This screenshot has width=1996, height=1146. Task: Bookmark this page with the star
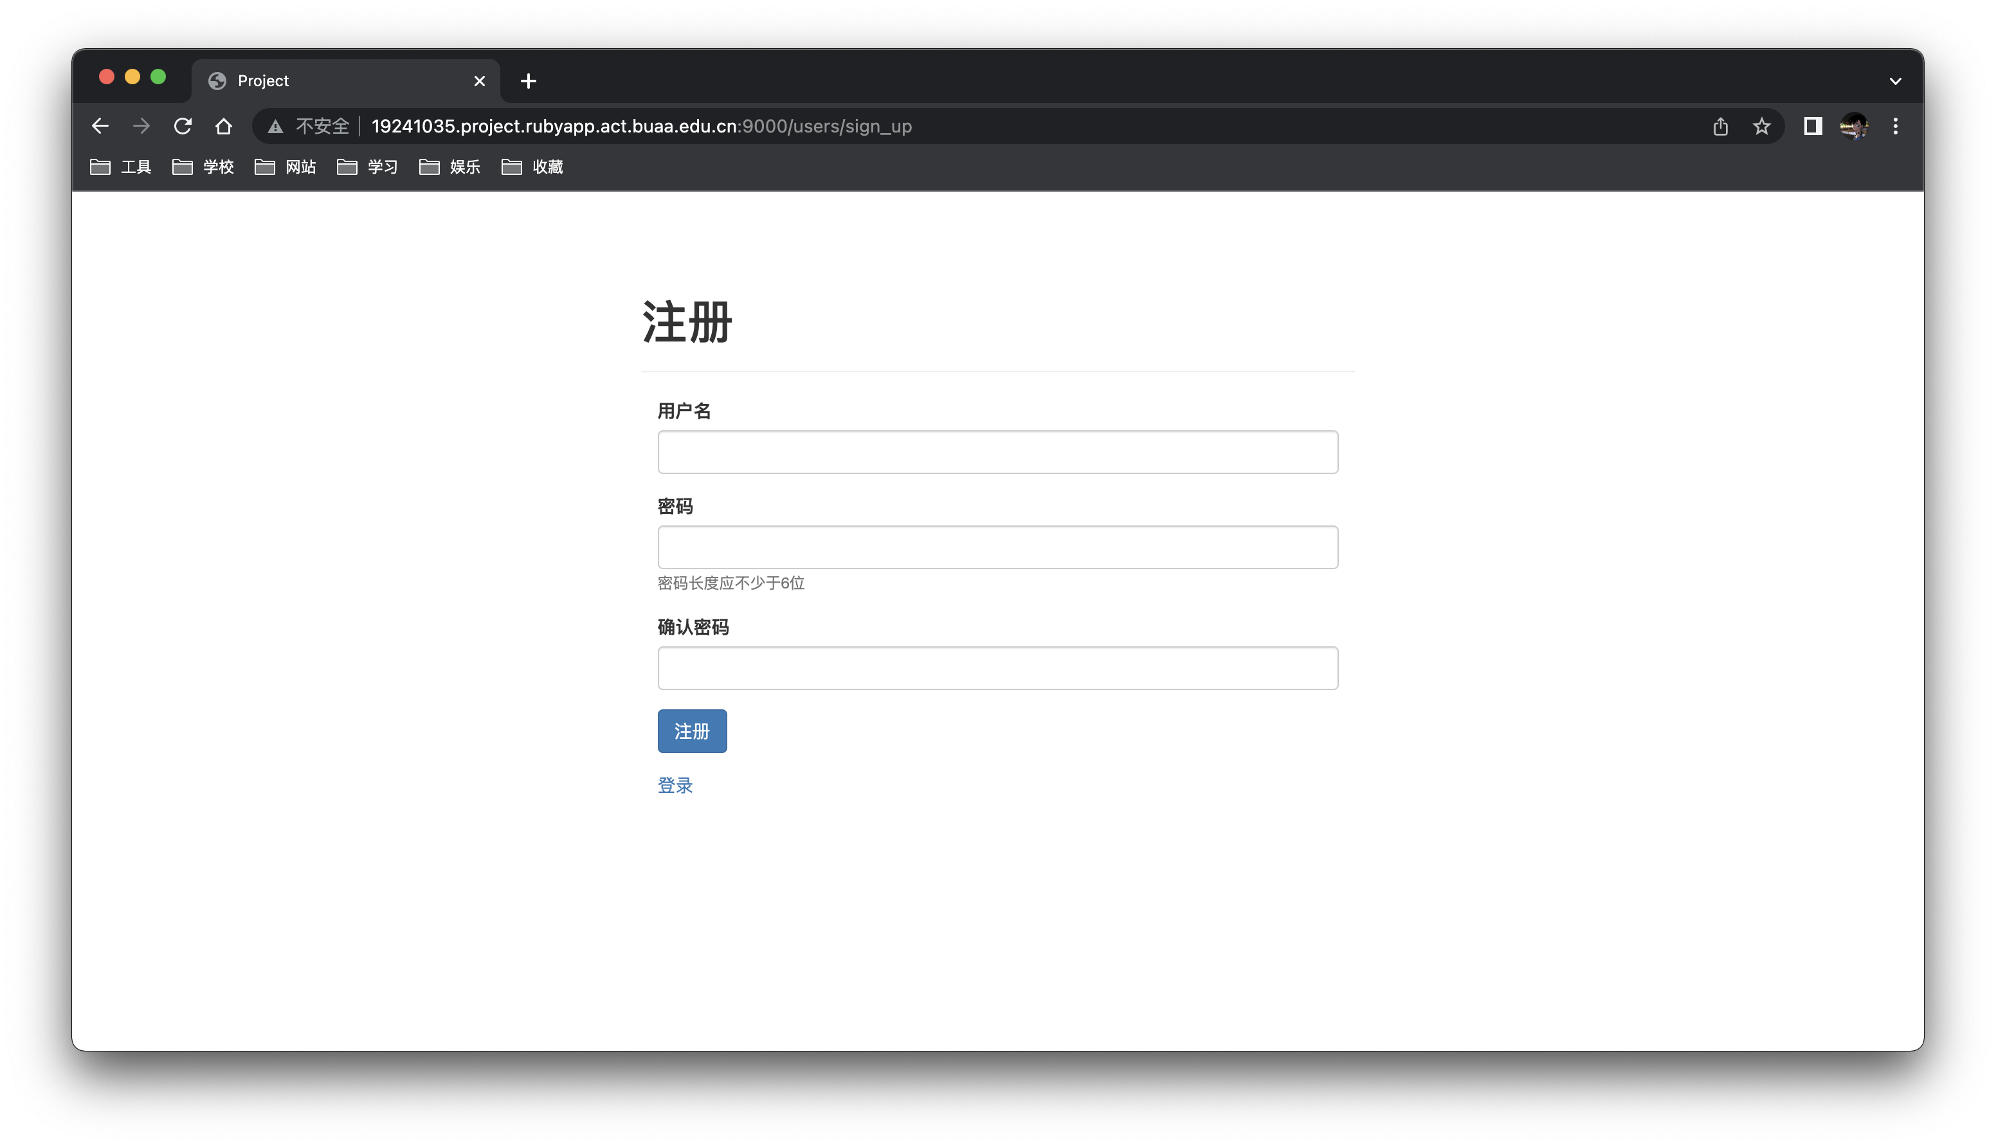[1761, 126]
